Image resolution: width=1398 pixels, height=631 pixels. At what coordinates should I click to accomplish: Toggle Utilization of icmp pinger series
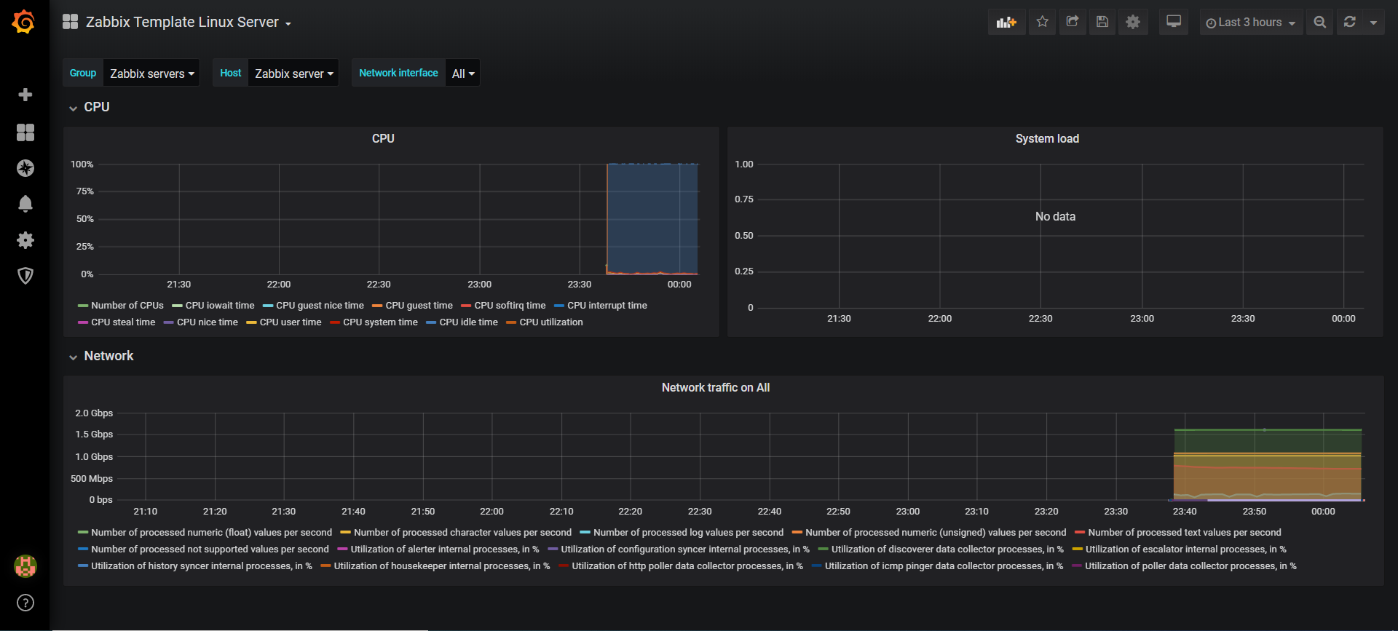pos(944,565)
